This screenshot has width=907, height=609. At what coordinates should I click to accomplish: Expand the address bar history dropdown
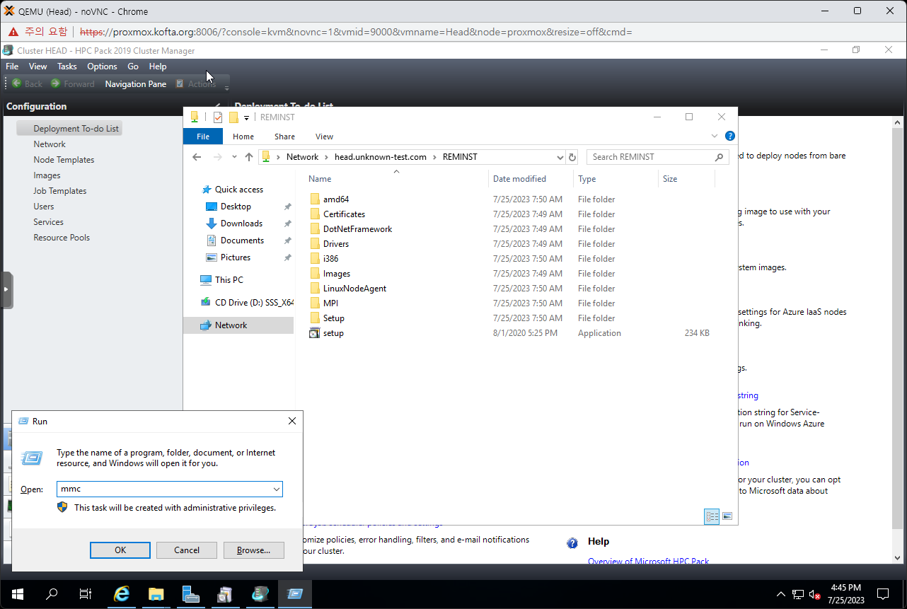560,157
